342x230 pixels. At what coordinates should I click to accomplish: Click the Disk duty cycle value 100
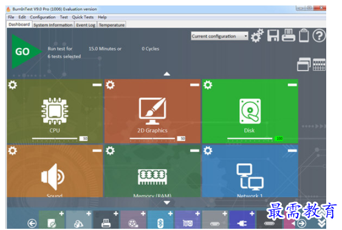279,139
